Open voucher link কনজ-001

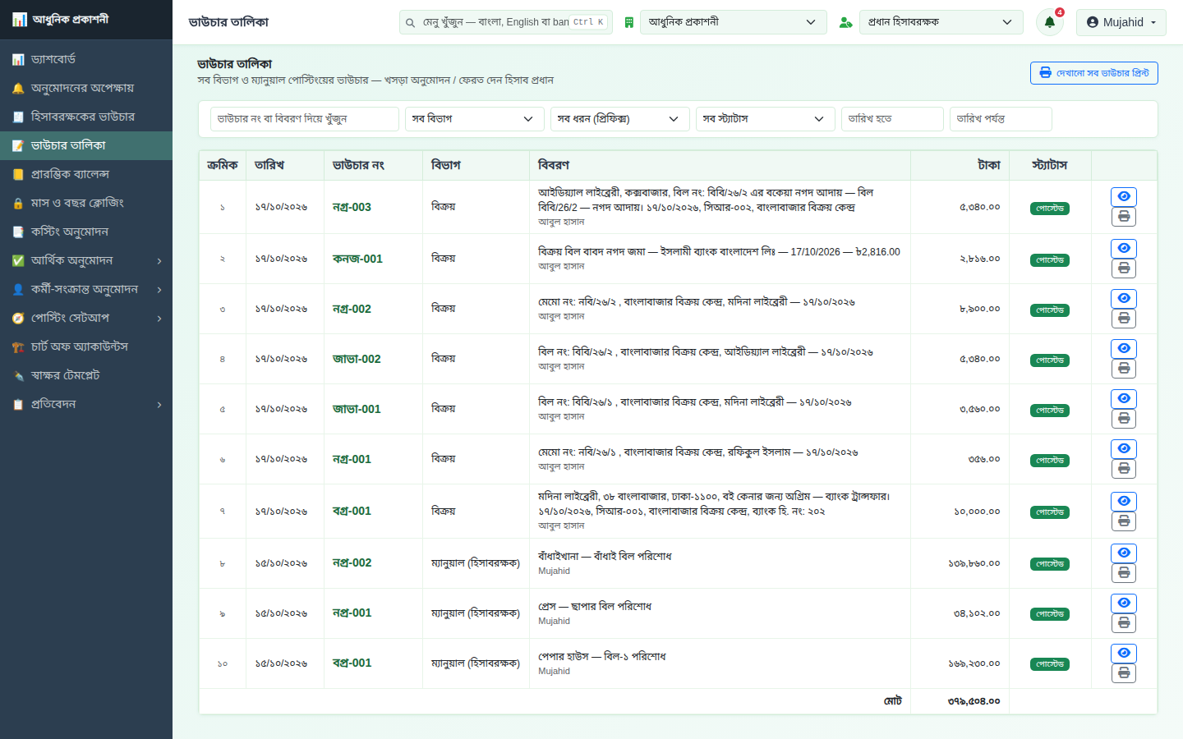pos(357,259)
